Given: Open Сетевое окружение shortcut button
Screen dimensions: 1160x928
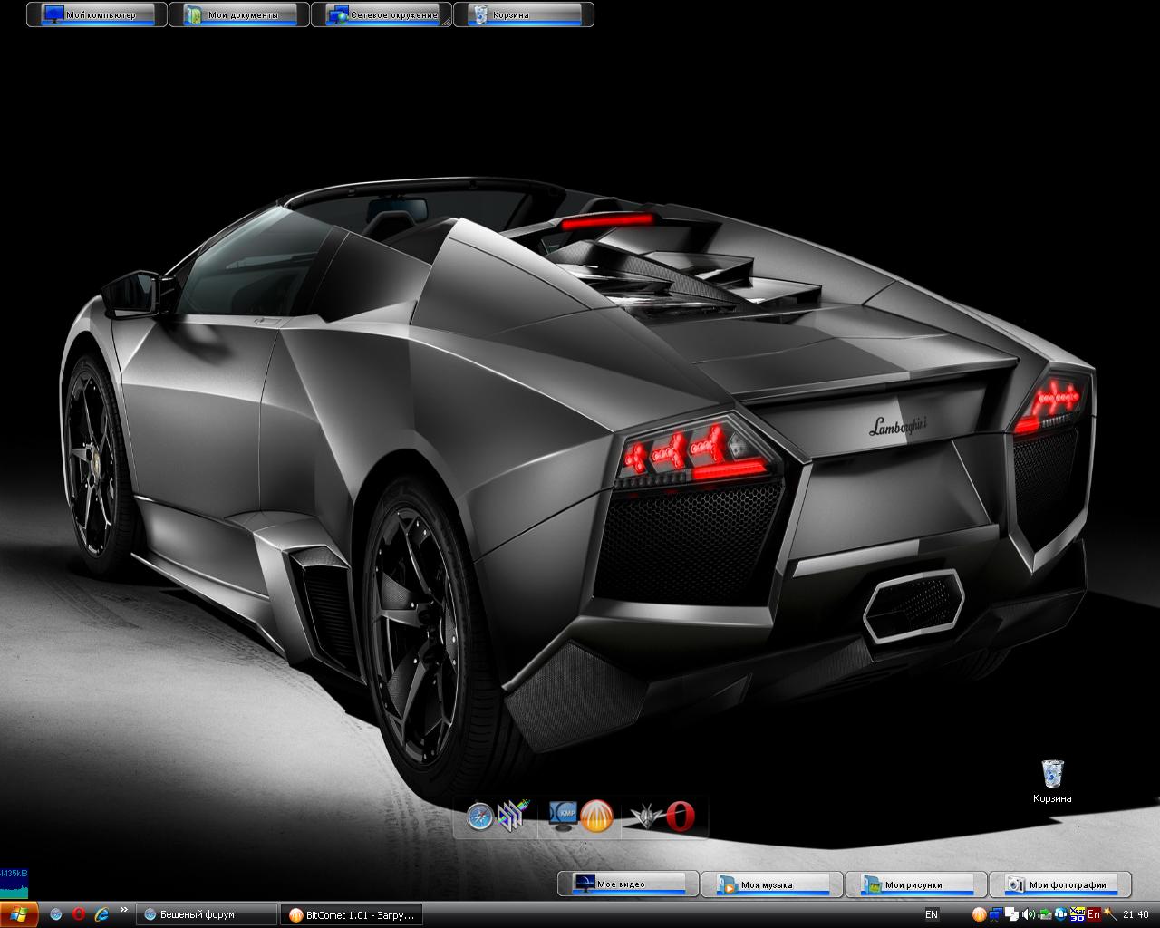Looking at the screenshot, I should coord(382,14).
